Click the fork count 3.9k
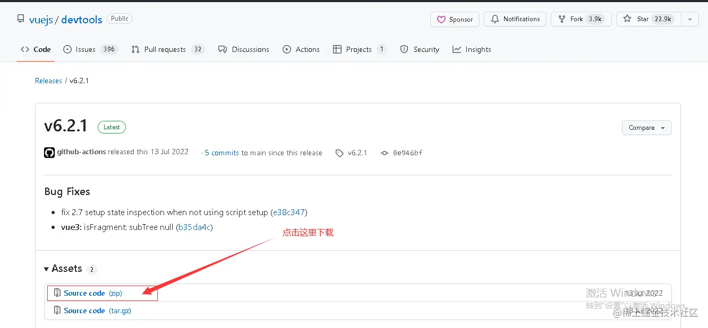The image size is (708, 328). tap(595, 19)
